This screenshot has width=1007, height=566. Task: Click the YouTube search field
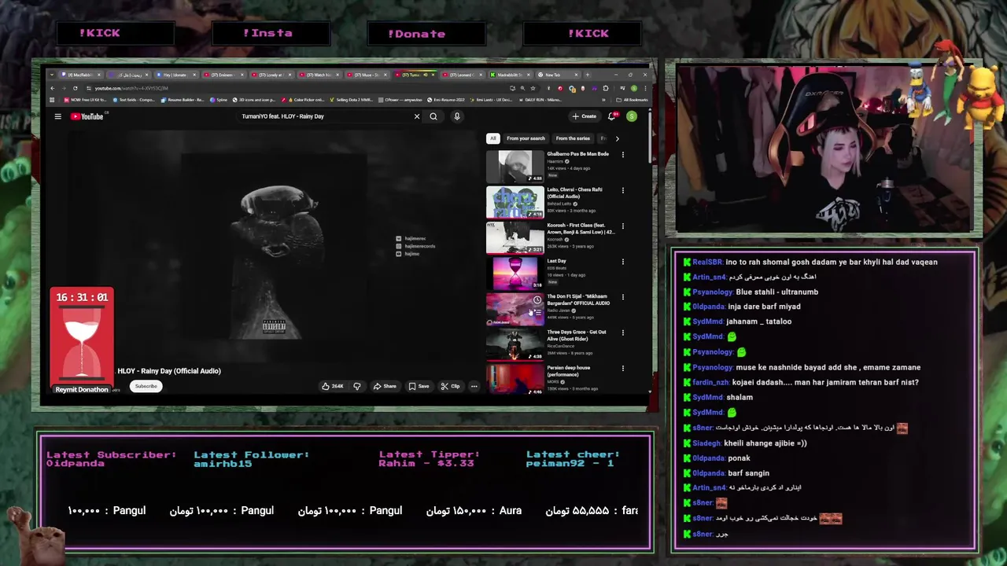coord(326,116)
